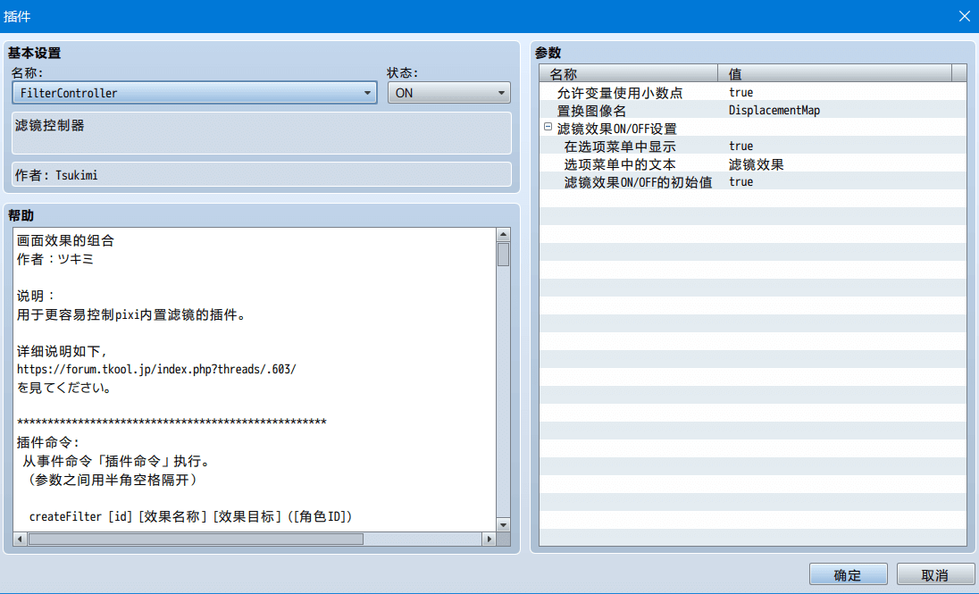Open the plugin name dropdown FilterController

click(x=194, y=93)
